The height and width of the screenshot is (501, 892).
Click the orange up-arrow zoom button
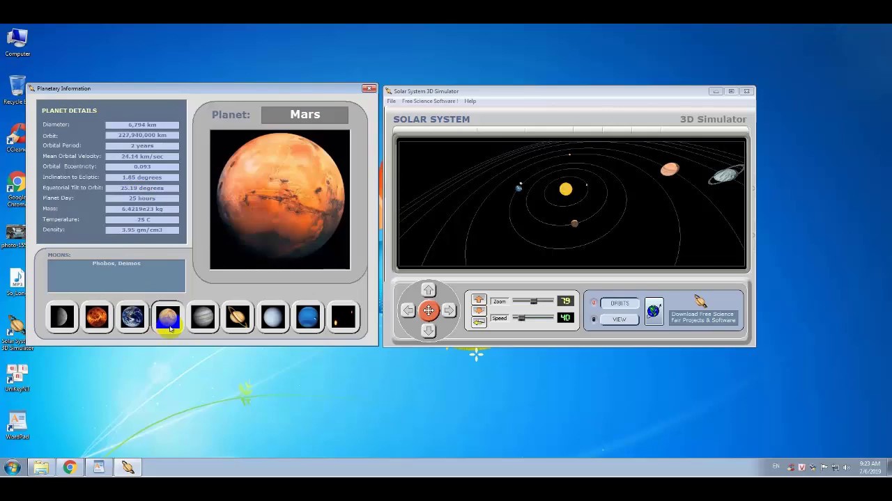pyautogui.click(x=478, y=300)
